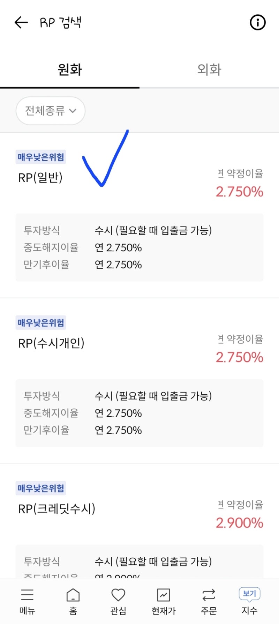Tap the 주문 exchange arrows icon
This screenshot has height=624, width=279.
coord(209,595)
